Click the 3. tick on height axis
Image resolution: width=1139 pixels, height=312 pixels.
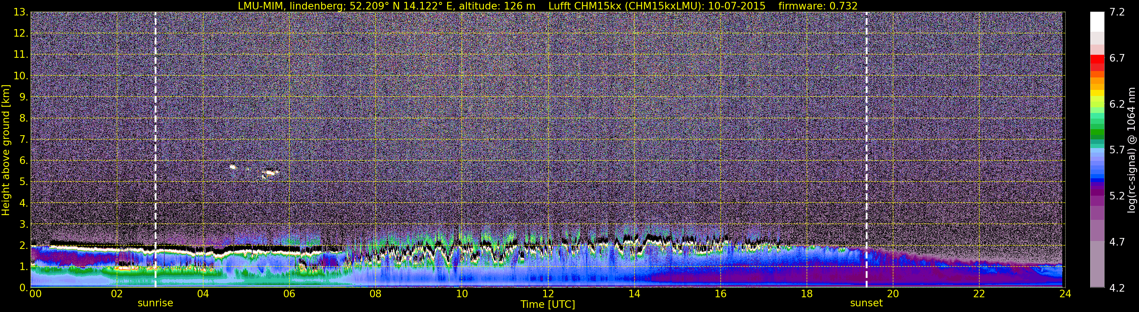click(x=23, y=224)
